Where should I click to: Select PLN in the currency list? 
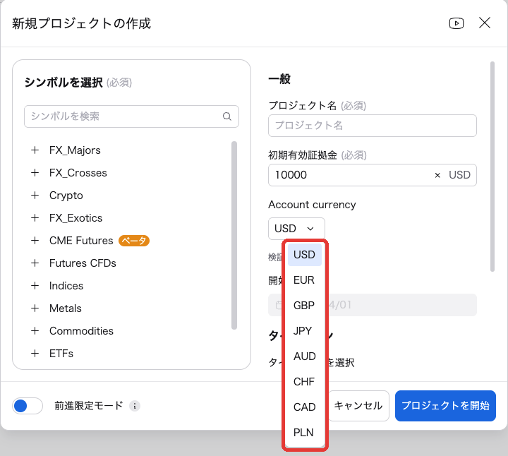pyautogui.click(x=305, y=432)
